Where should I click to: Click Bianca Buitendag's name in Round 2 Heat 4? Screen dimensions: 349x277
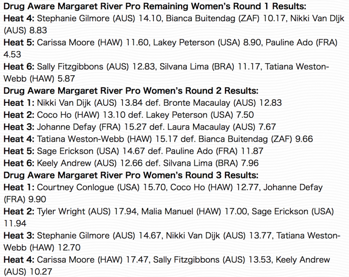pyautogui.click(x=233, y=139)
